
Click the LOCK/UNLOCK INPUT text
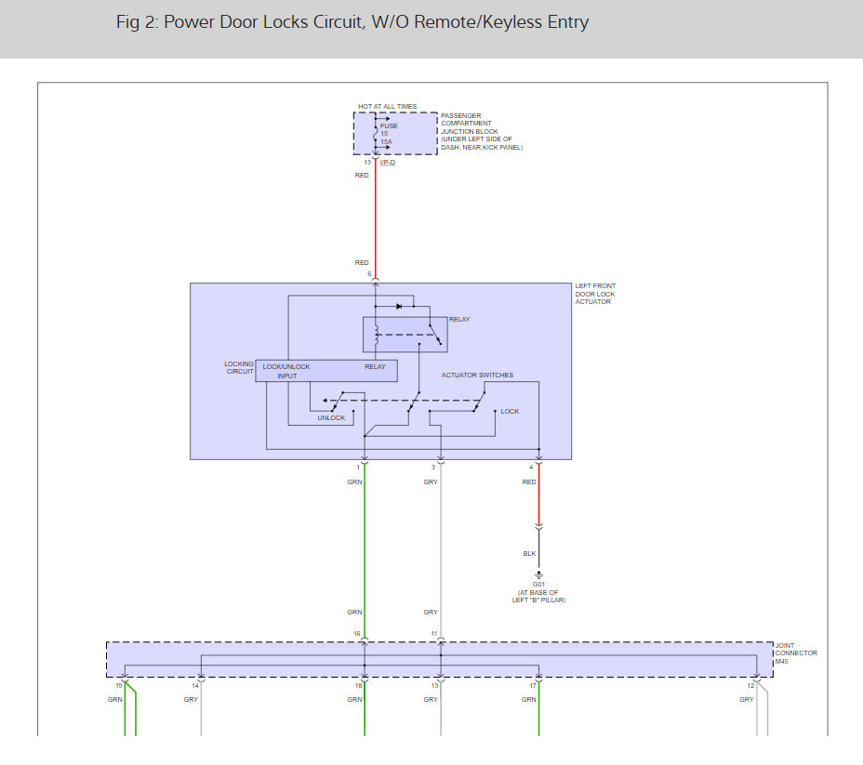click(x=286, y=371)
